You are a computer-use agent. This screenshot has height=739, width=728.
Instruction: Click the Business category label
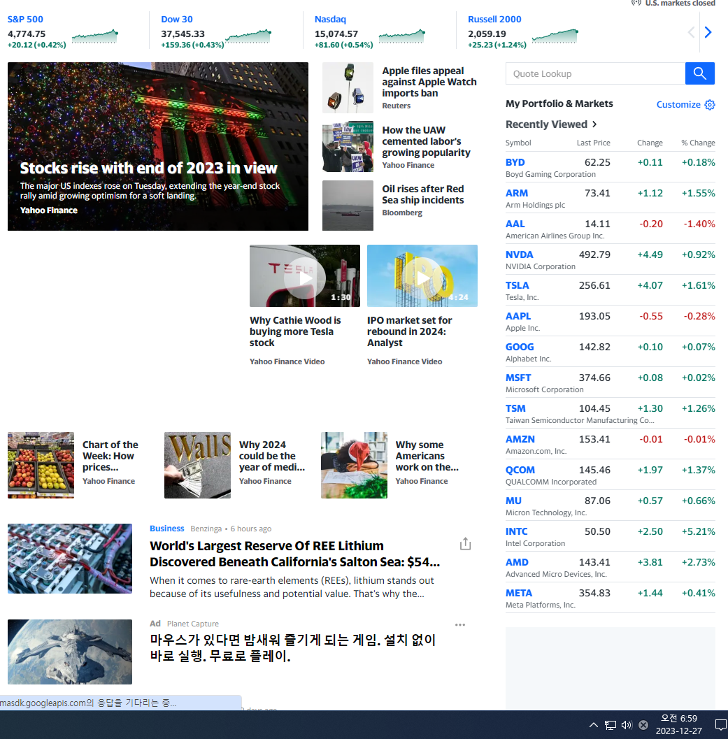coord(167,529)
